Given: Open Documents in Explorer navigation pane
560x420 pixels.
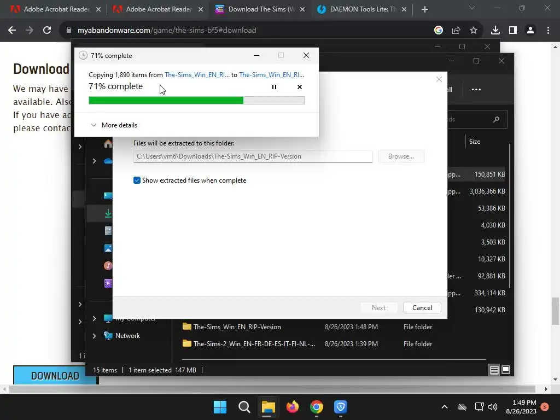Looking at the screenshot, I should click(108, 231).
